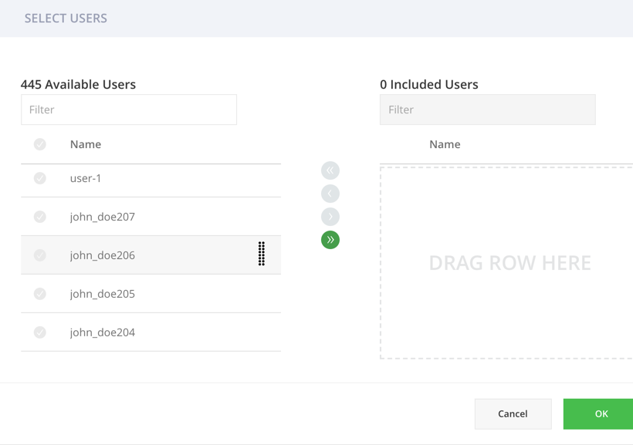
Task: Click the drag handle on john_doe206 row
Action: [262, 255]
